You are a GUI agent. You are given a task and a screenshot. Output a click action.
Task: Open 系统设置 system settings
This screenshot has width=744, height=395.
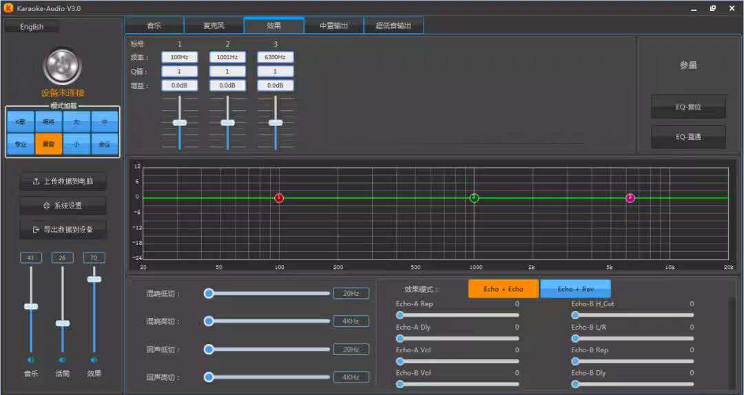point(63,206)
